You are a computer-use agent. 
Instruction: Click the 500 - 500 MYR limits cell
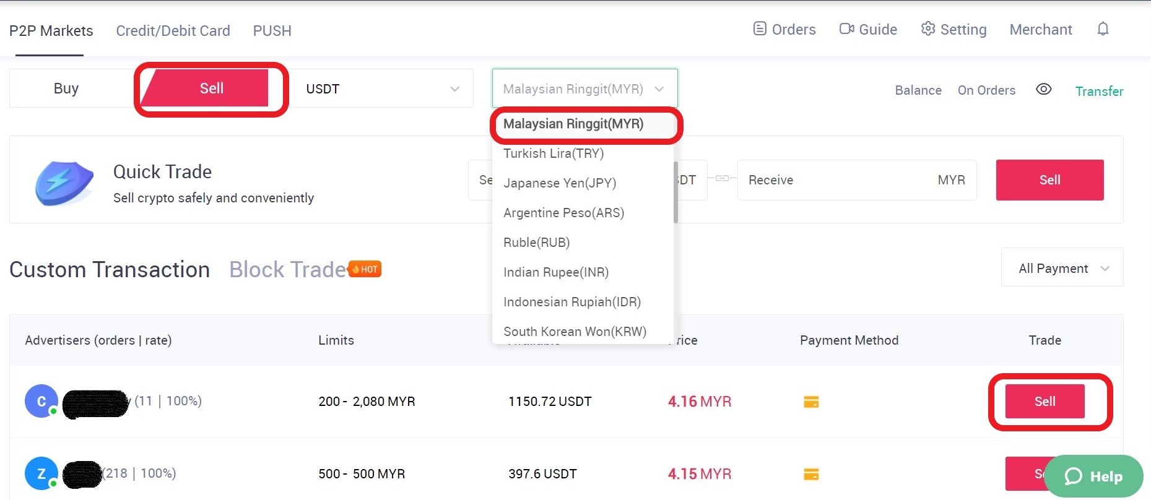pos(362,474)
